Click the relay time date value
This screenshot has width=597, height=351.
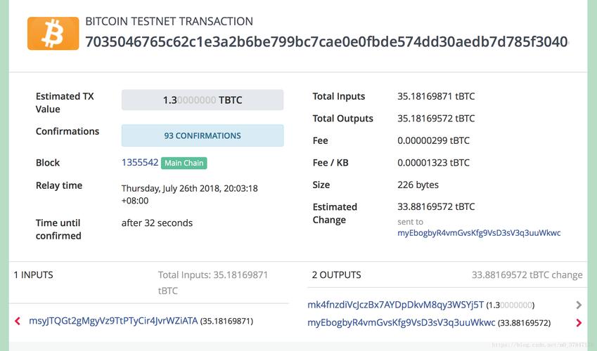[189, 188]
